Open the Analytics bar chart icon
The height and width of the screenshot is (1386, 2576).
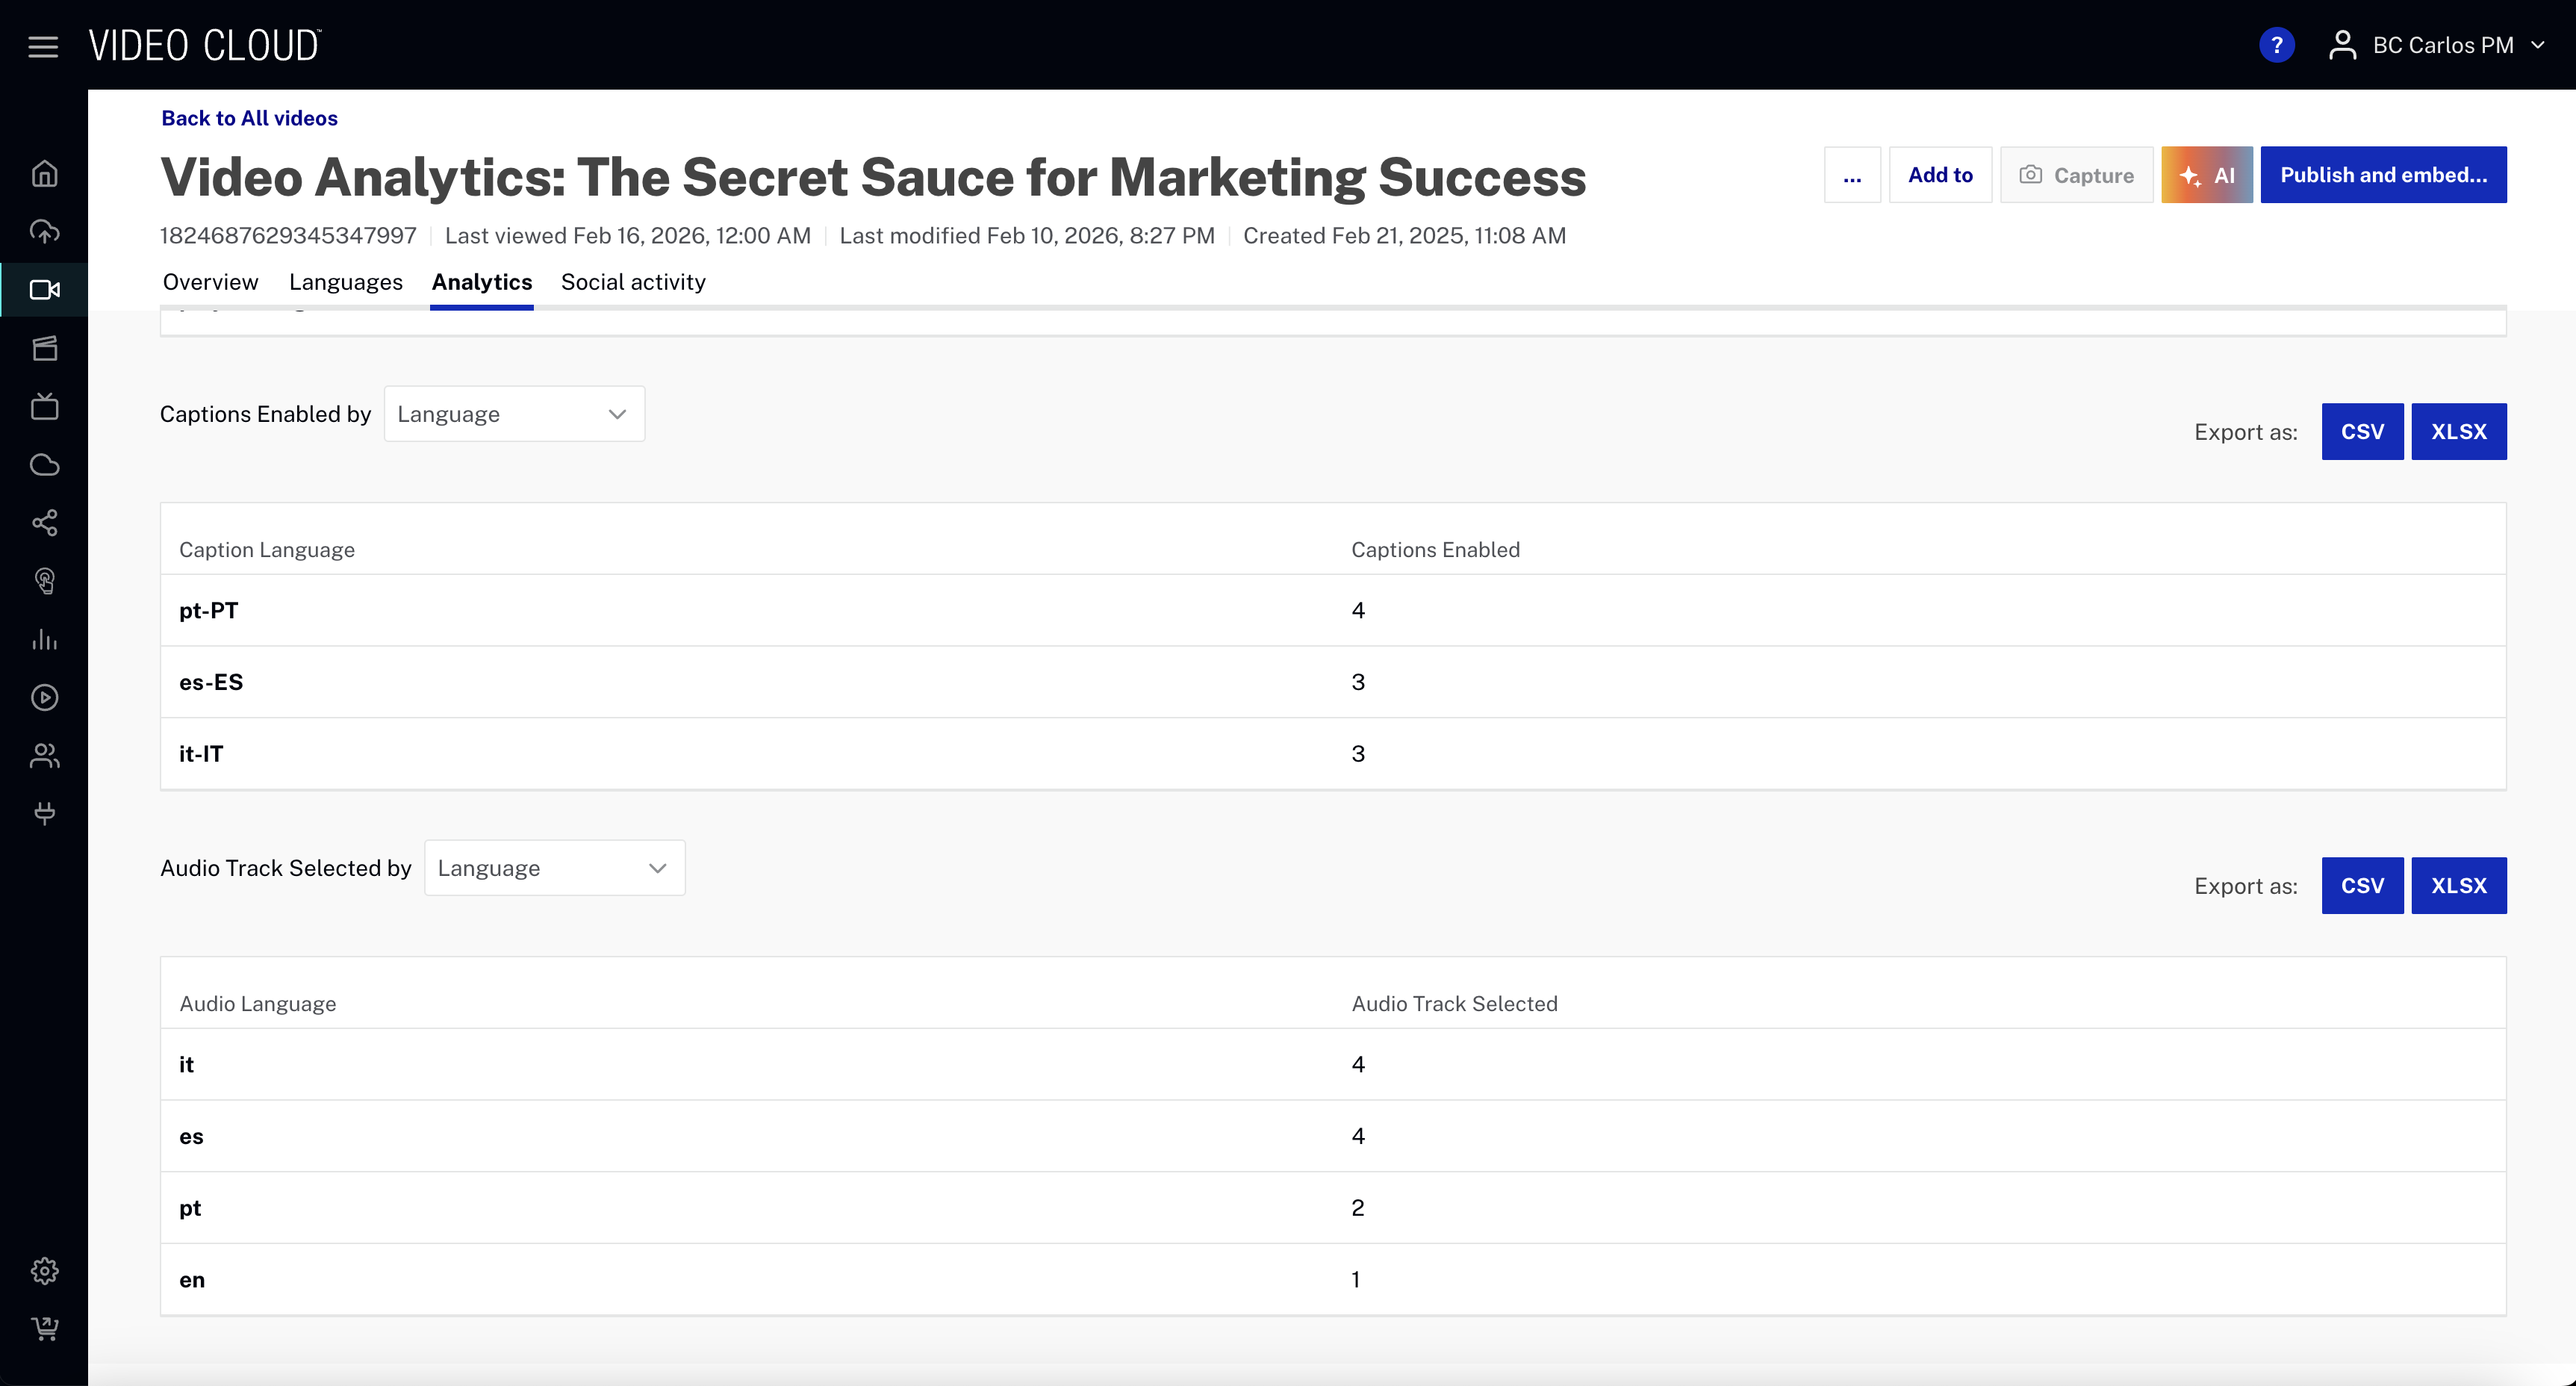[45, 641]
